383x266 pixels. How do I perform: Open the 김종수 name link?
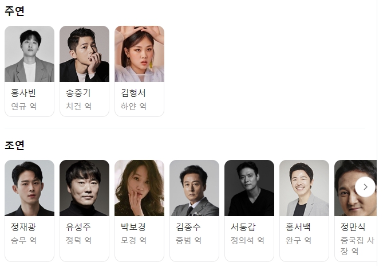point(188,227)
